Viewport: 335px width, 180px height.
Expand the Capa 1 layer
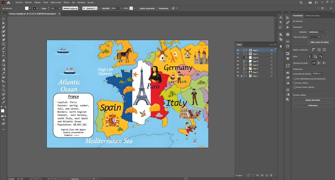point(246,76)
